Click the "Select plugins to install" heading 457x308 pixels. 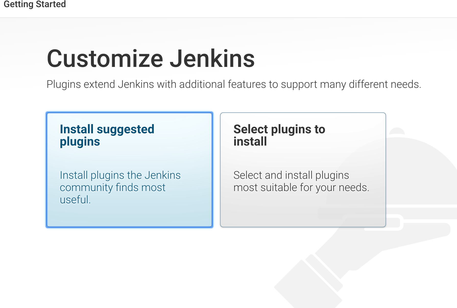tap(280, 135)
